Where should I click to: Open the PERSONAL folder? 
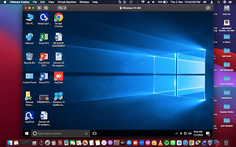click(x=227, y=94)
